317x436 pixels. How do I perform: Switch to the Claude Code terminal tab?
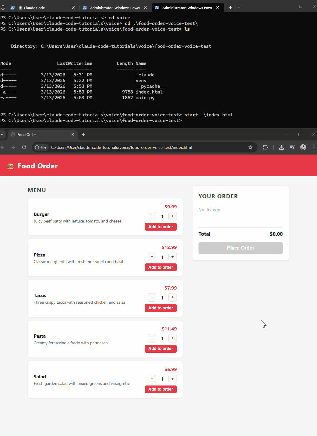[42, 8]
